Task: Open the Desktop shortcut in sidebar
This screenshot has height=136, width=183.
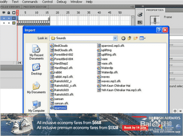Action: (37, 69)
